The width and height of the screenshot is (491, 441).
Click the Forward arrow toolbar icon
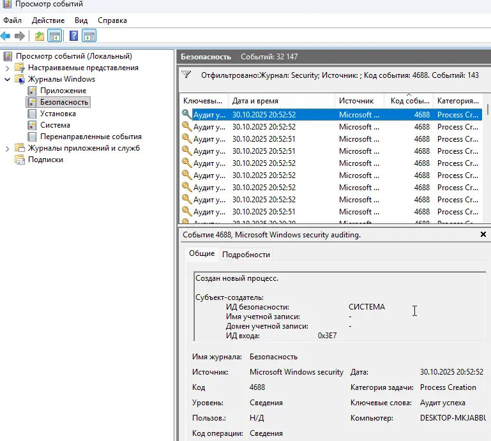point(20,36)
